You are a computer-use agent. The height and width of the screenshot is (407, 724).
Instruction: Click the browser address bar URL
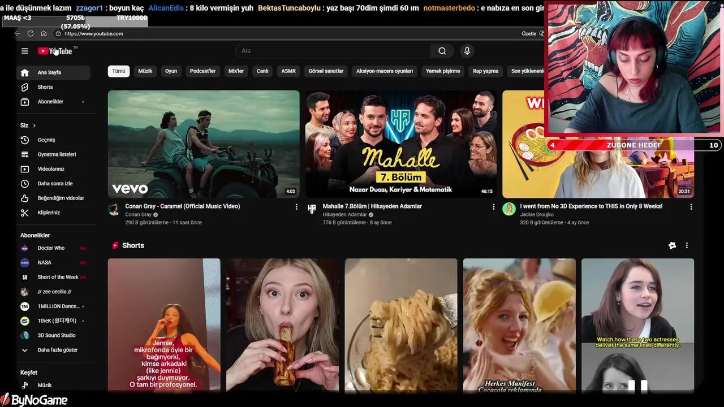[93, 33]
